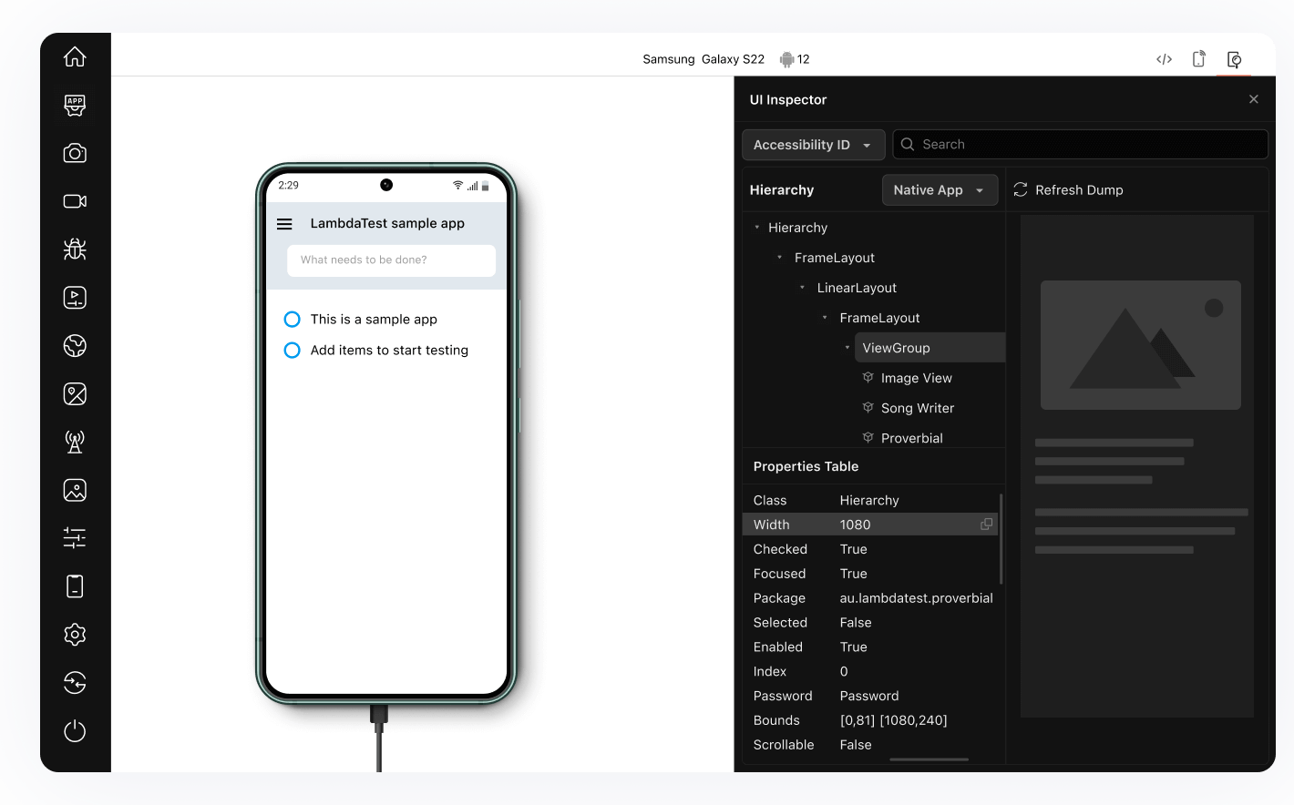Viewport: 1294px width, 805px height.
Task: Select the 'This is a sample app' radio
Action: [292, 319]
